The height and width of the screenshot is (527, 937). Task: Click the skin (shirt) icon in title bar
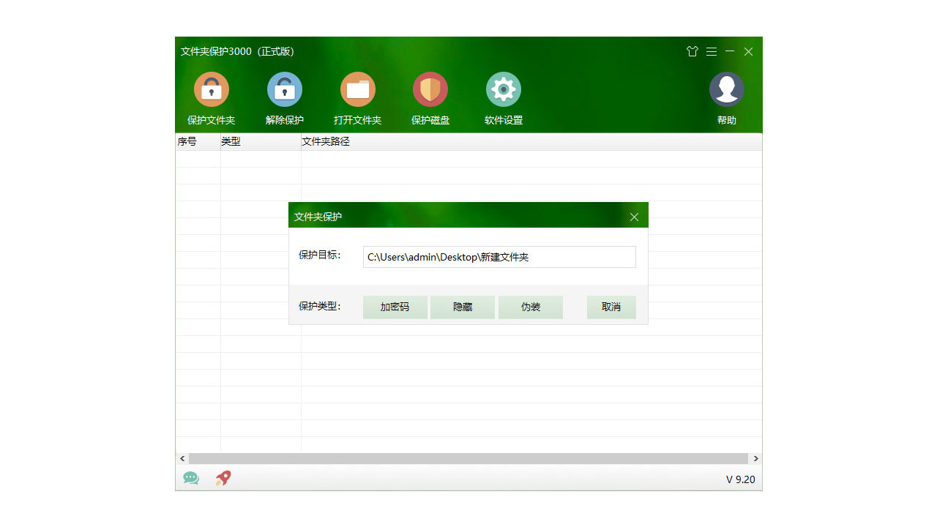(693, 51)
